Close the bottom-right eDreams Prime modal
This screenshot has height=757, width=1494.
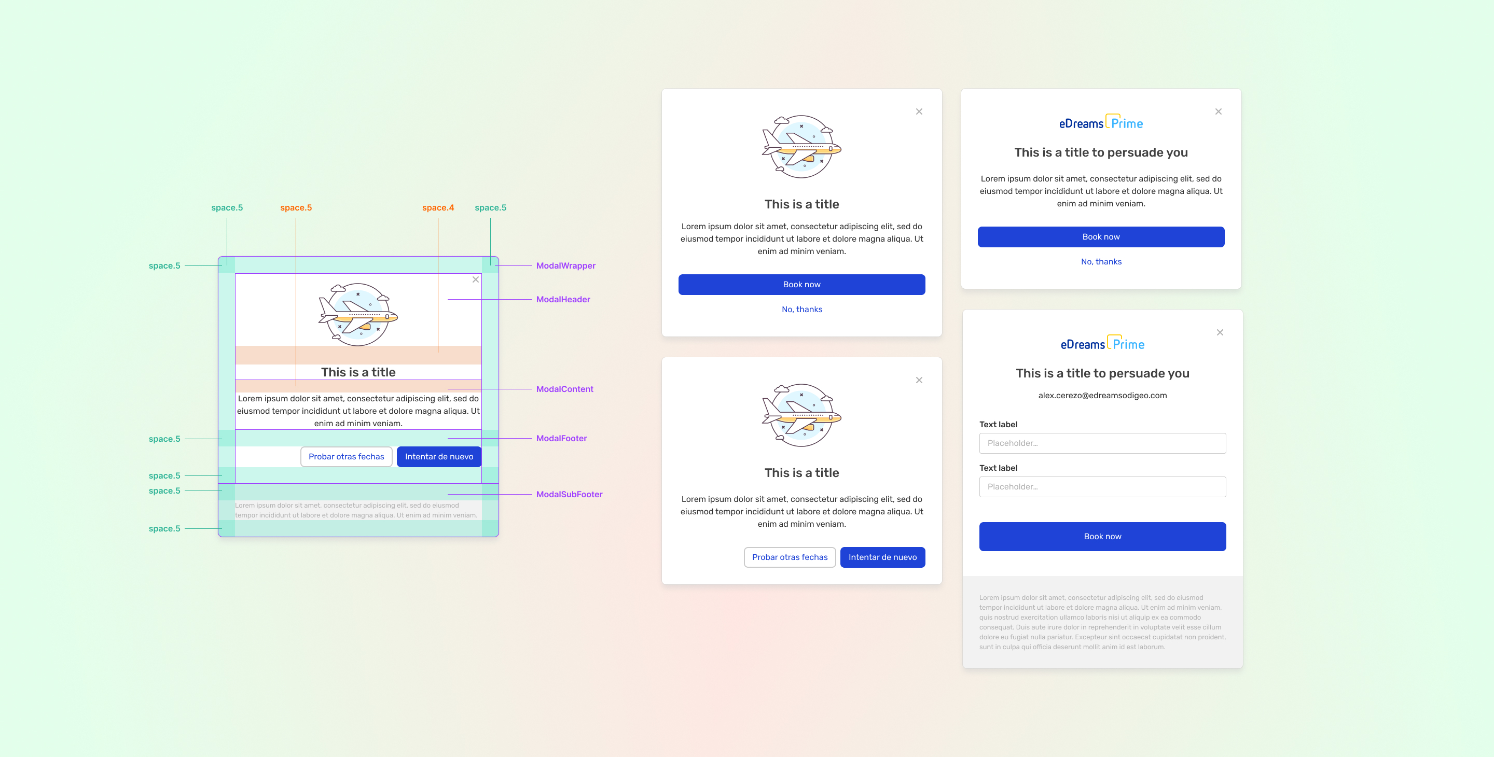[x=1220, y=332]
